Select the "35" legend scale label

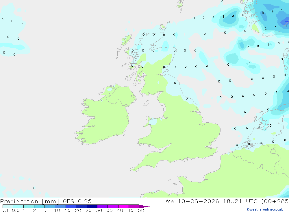[110, 210]
